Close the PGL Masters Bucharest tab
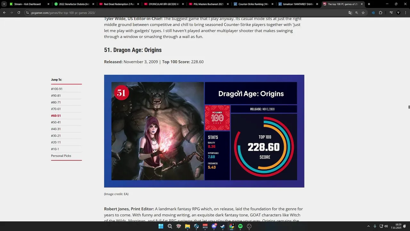This screenshot has width=410, height=231. (x=228, y=4)
